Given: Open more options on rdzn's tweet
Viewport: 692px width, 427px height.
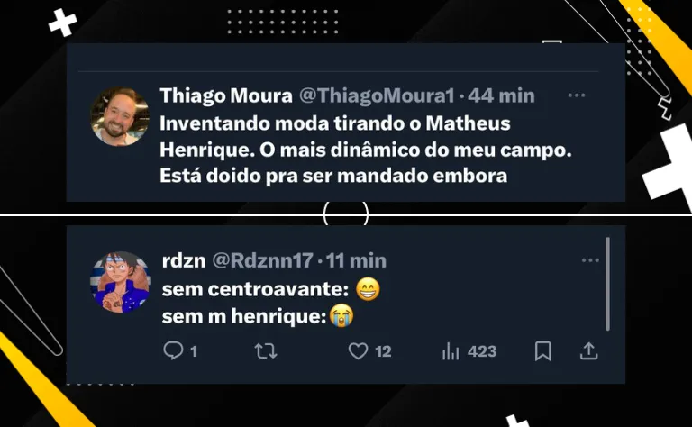Looking at the screenshot, I should pyautogui.click(x=590, y=260).
